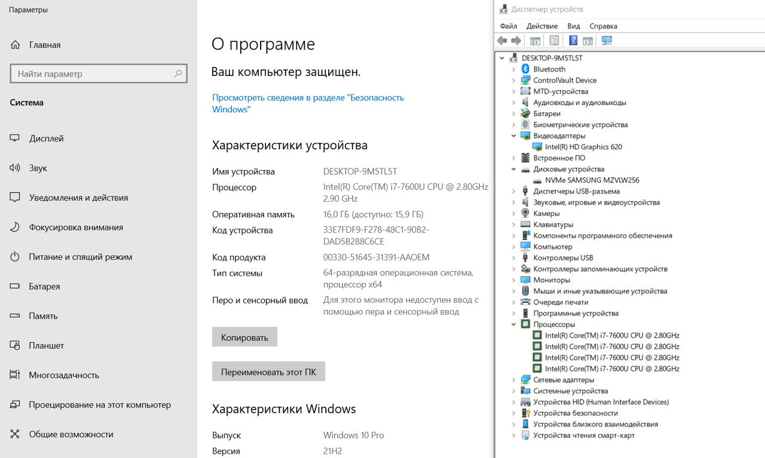
Task: Click search magnifier in Найти параметр box
Action: click(x=178, y=74)
